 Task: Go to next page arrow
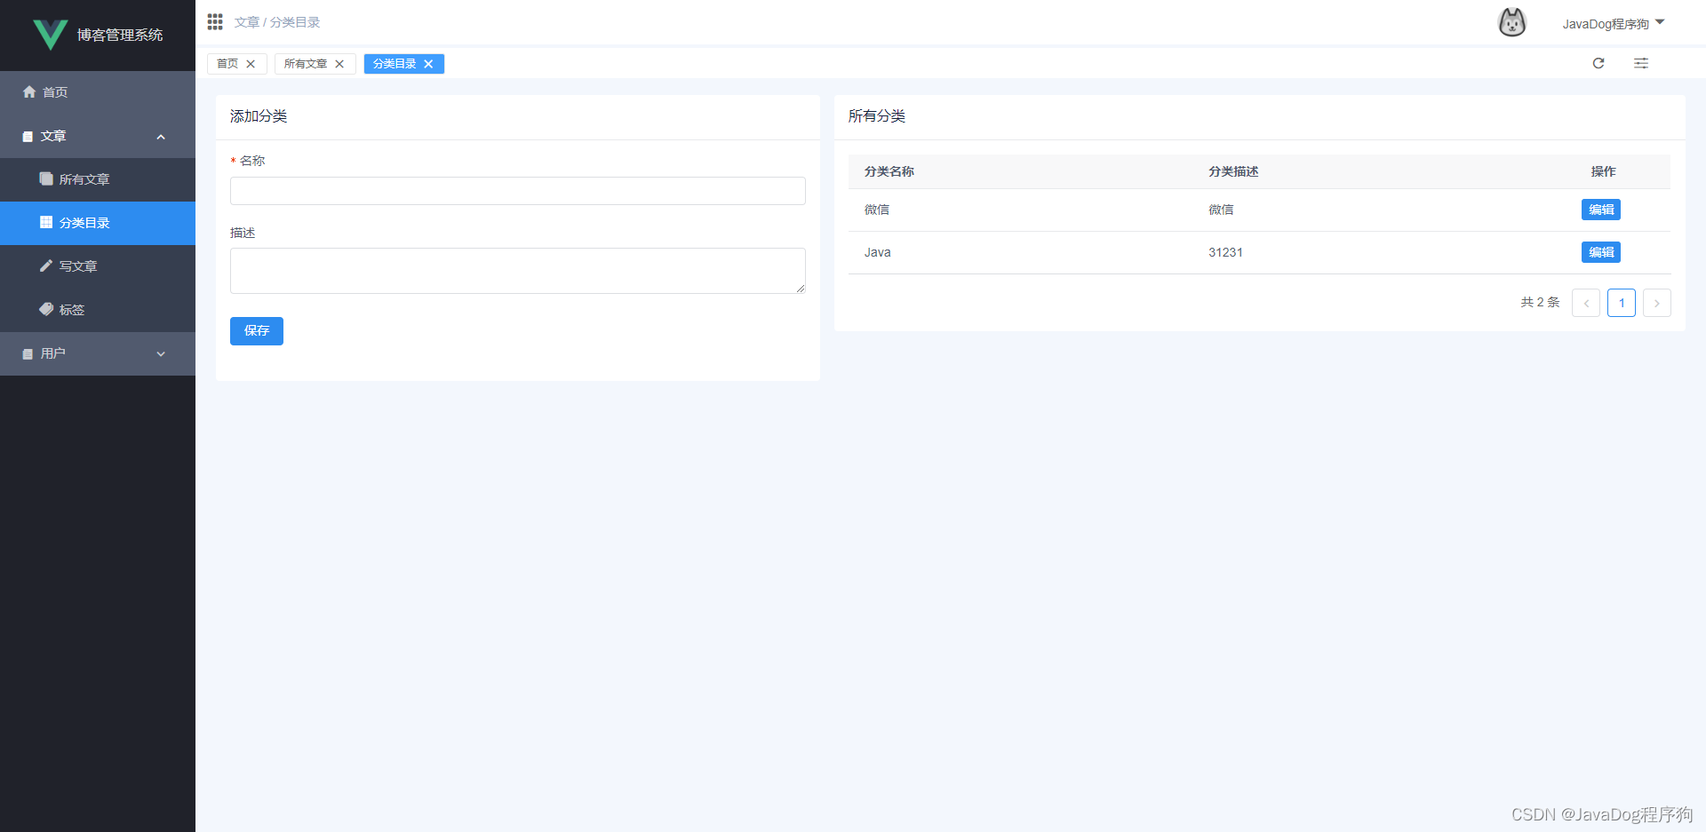tap(1657, 303)
